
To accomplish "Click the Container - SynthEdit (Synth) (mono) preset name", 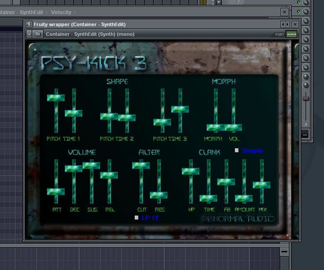I will 90,34.
